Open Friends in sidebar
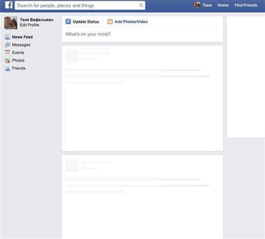 click(18, 68)
